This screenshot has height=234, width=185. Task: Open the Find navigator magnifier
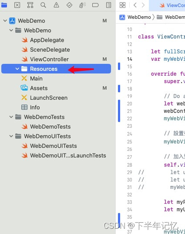[x=43, y=5]
